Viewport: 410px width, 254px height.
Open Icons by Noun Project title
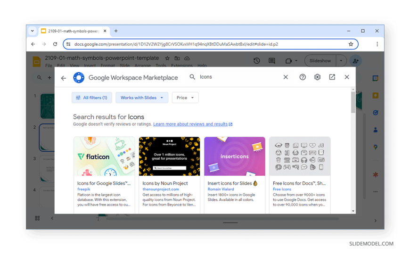[x=165, y=183]
